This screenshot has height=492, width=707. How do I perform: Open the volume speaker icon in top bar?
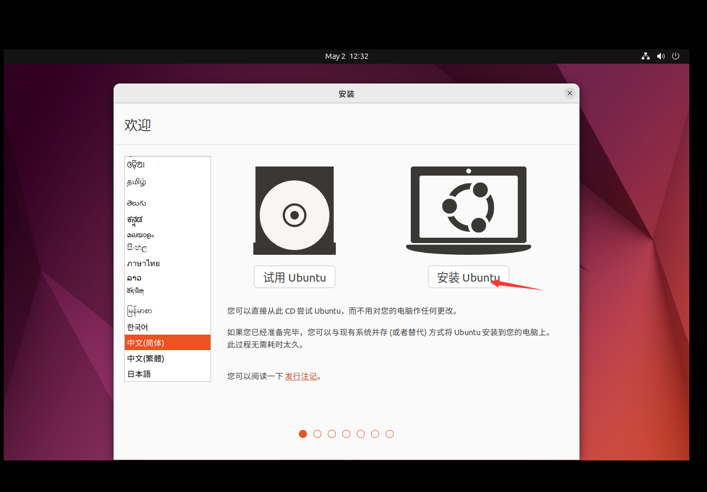[x=661, y=56]
